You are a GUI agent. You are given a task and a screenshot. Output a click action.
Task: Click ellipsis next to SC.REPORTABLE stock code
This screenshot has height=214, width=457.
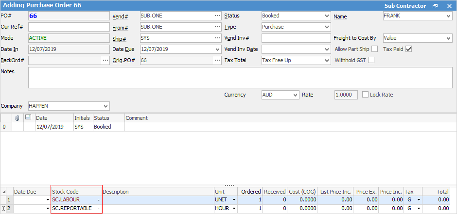[98, 209]
